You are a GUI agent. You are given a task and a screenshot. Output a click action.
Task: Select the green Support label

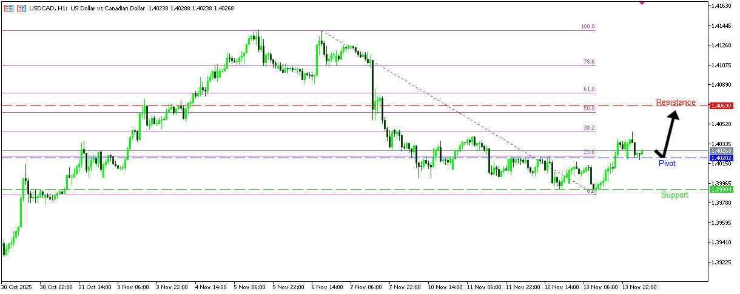coord(674,195)
